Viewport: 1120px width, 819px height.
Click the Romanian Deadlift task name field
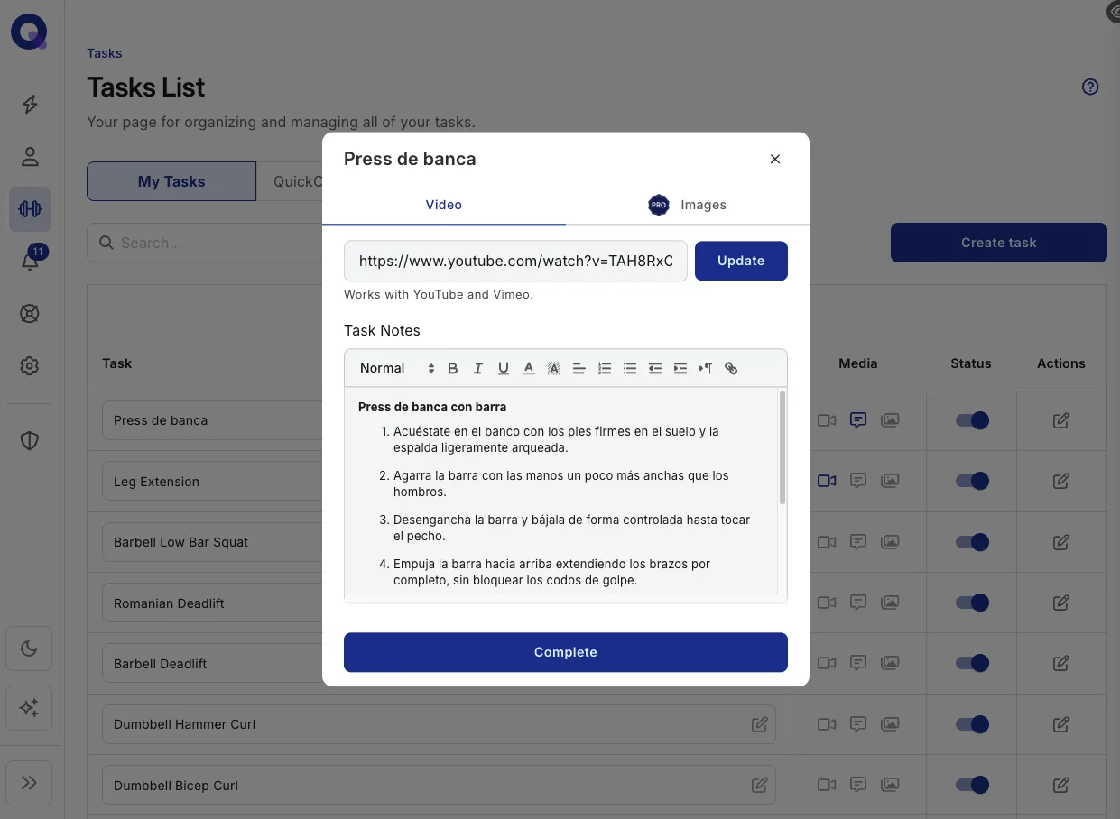coord(212,603)
